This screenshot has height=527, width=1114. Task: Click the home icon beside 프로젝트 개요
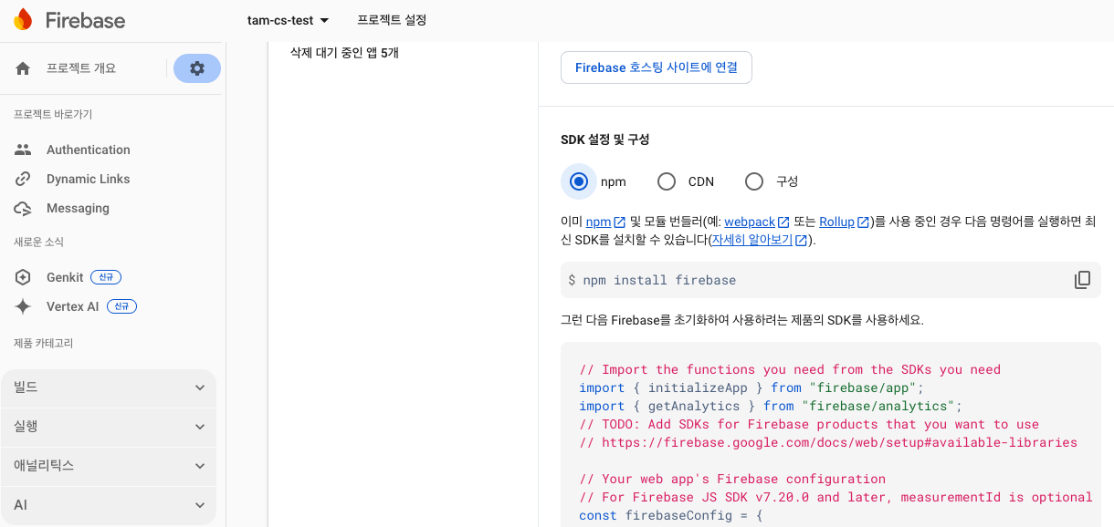[x=24, y=68]
